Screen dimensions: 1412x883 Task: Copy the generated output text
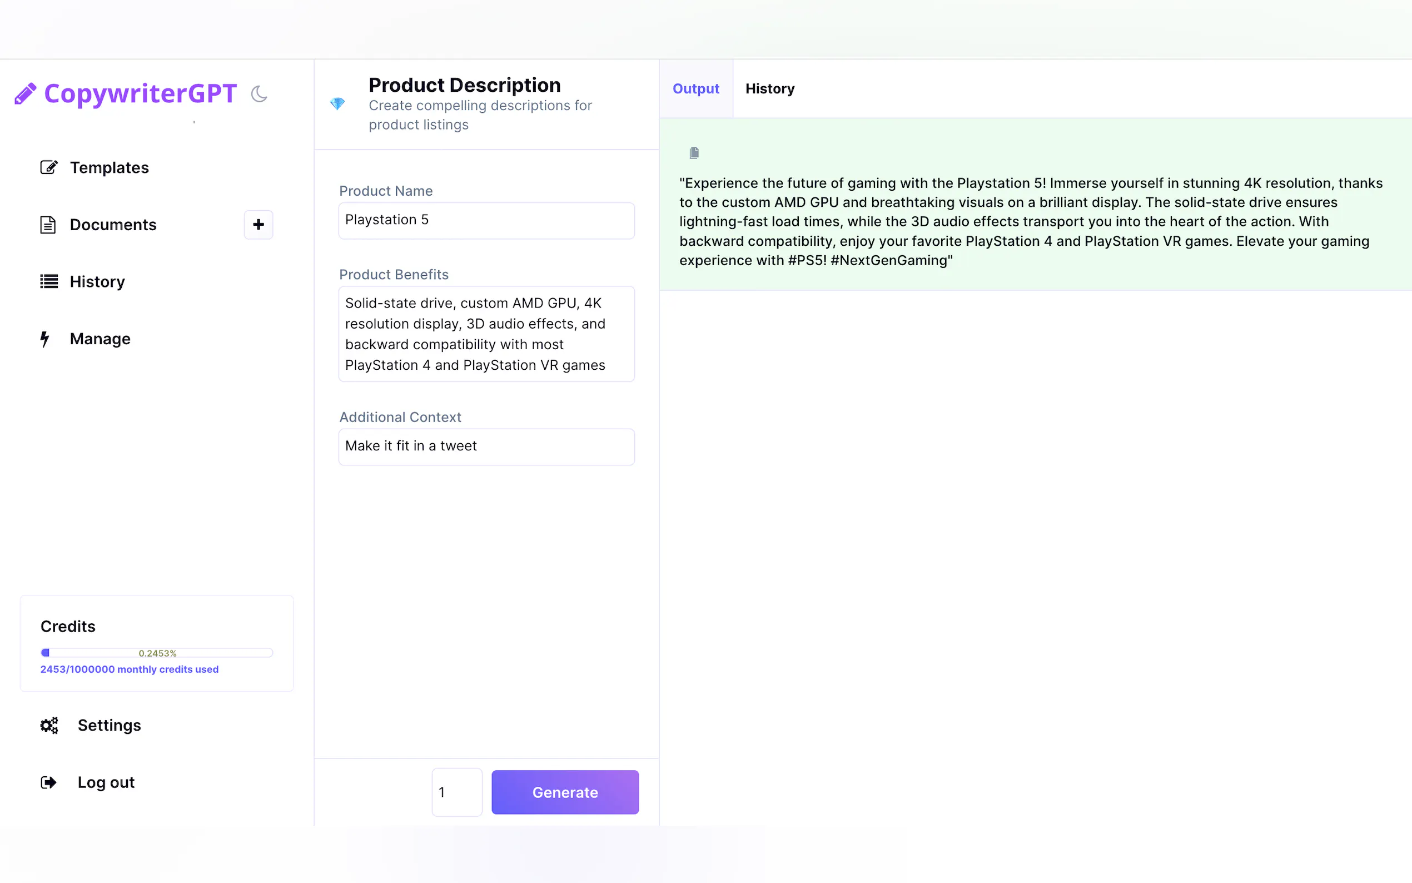693,153
